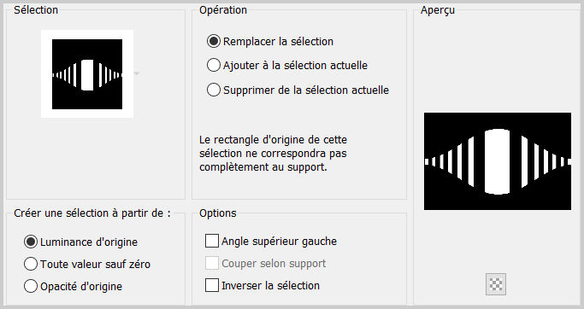Open the selection preset dropdown arrow
Image resolution: width=584 pixels, height=309 pixels.
click(137, 73)
